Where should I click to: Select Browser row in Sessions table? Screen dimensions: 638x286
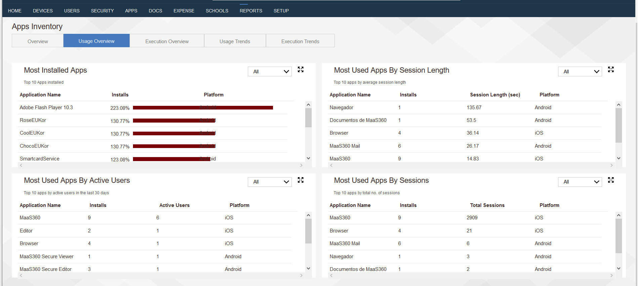pos(464,231)
